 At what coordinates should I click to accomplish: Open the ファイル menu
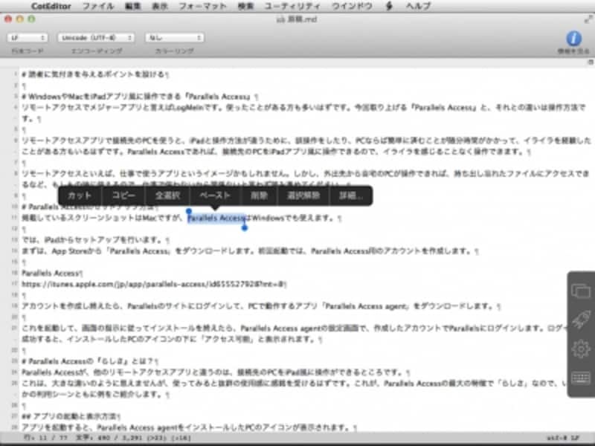click(x=98, y=6)
